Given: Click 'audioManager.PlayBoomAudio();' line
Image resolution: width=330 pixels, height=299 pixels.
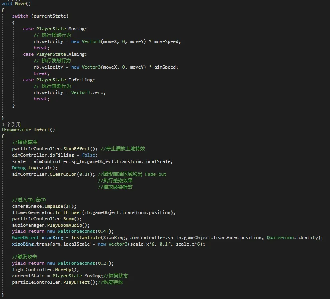Looking at the screenshot, I should click(51, 225).
